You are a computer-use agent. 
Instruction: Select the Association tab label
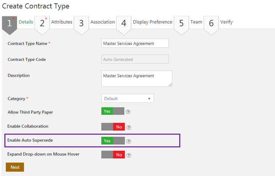point(102,22)
